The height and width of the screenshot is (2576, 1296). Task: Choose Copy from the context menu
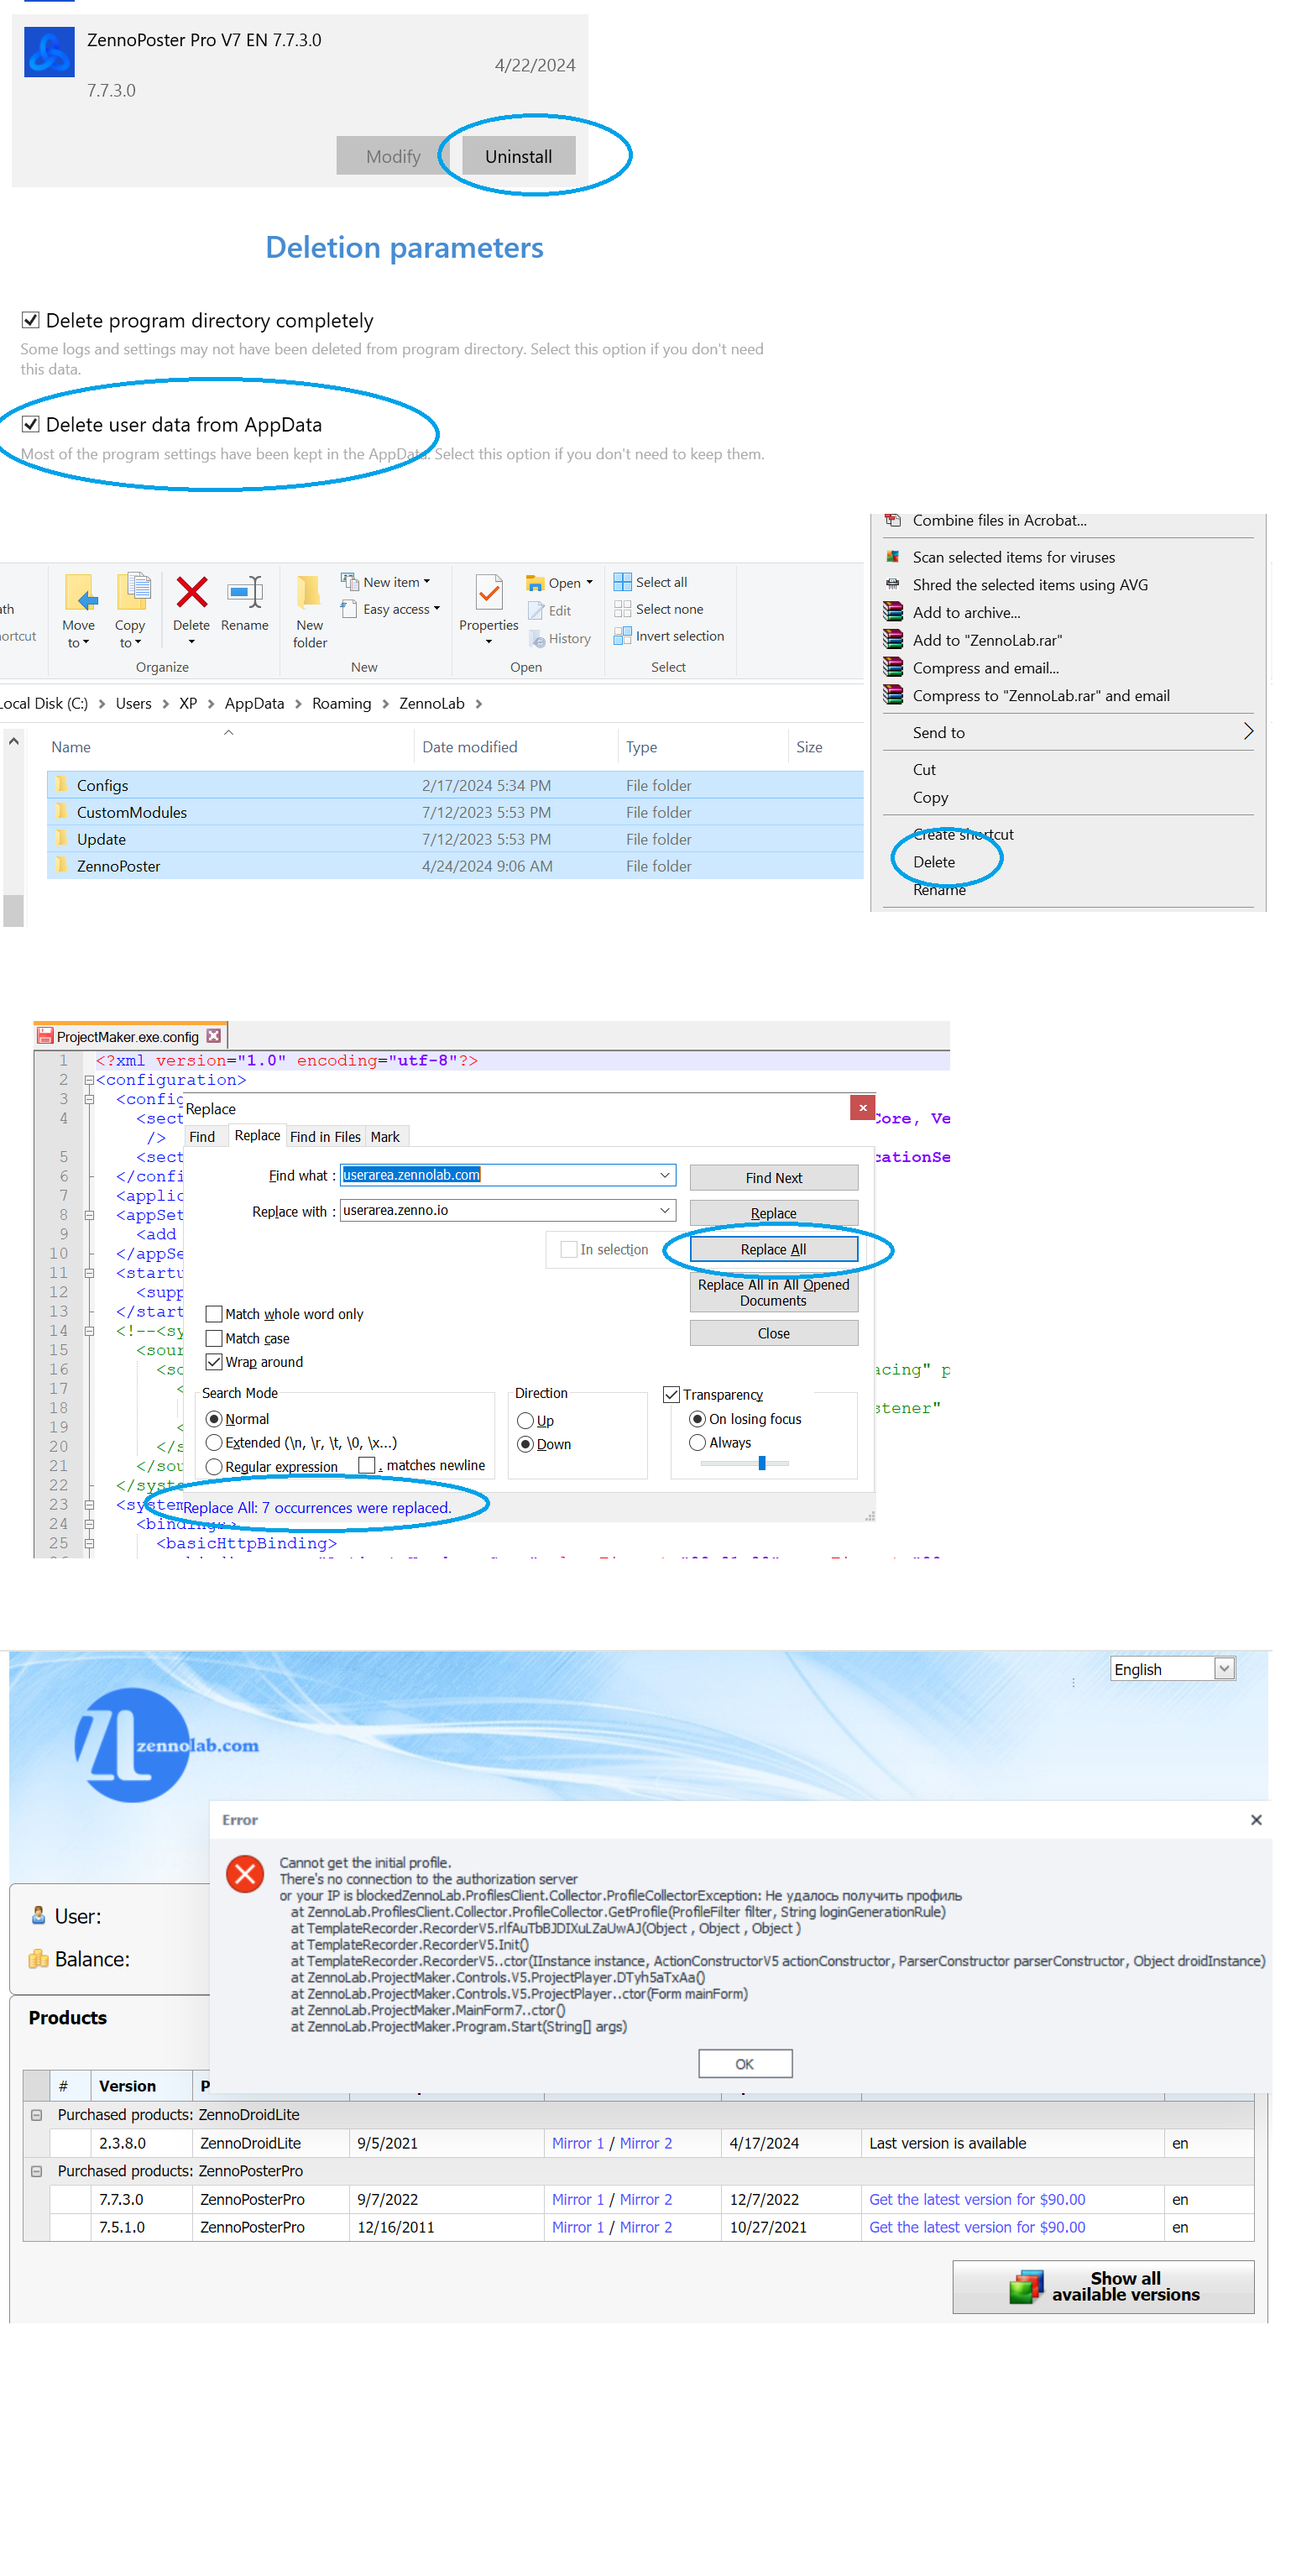pos(930,797)
